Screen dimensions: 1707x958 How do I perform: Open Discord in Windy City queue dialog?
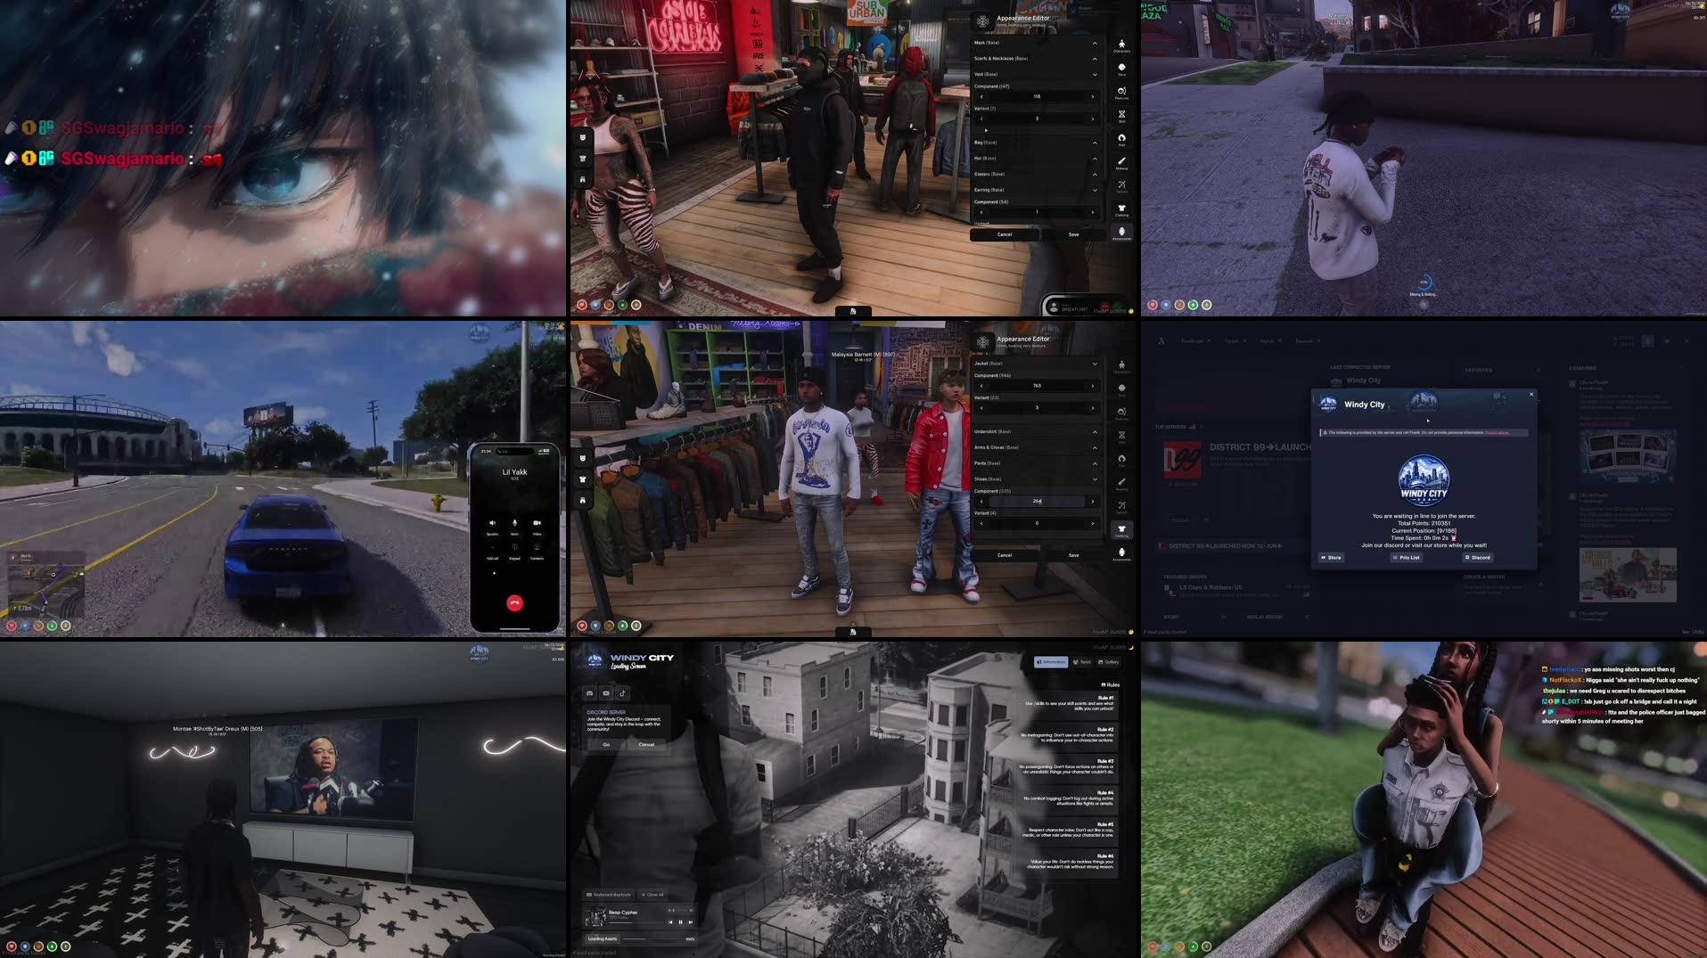[x=1478, y=558]
